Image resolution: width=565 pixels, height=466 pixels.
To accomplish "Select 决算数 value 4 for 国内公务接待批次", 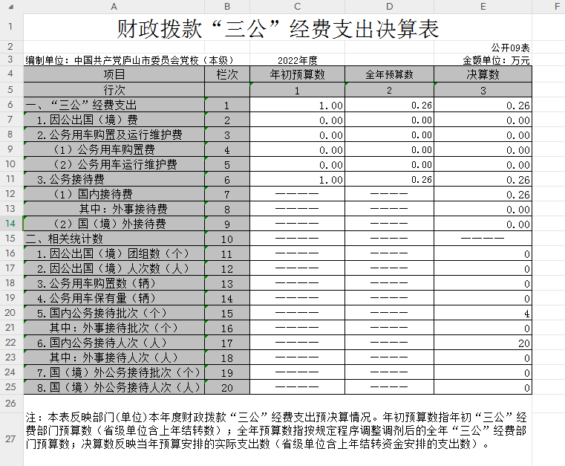I will 483,314.
